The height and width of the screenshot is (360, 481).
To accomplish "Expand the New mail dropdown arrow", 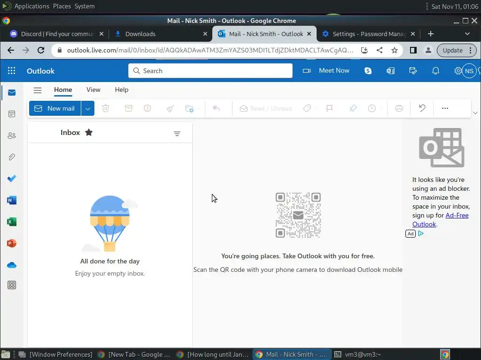I will pyautogui.click(x=88, y=108).
